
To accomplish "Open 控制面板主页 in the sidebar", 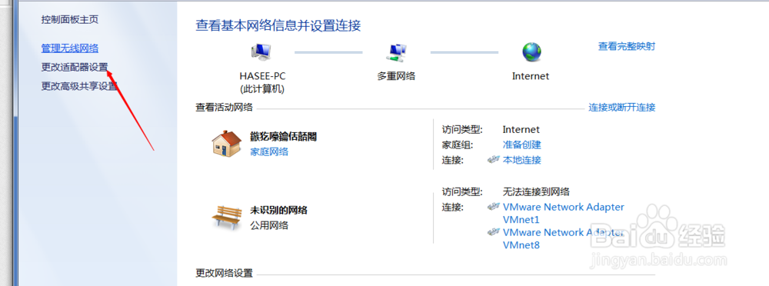I will pyautogui.click(x=70, y=20).
